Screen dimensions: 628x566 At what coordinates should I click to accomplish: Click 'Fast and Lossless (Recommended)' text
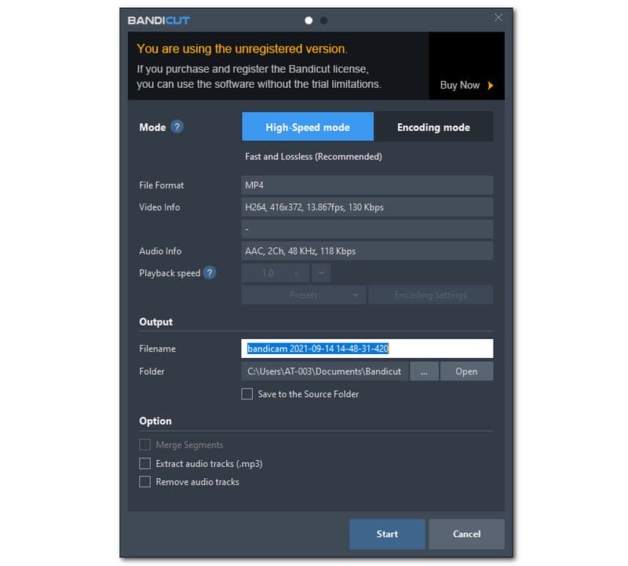313,157
